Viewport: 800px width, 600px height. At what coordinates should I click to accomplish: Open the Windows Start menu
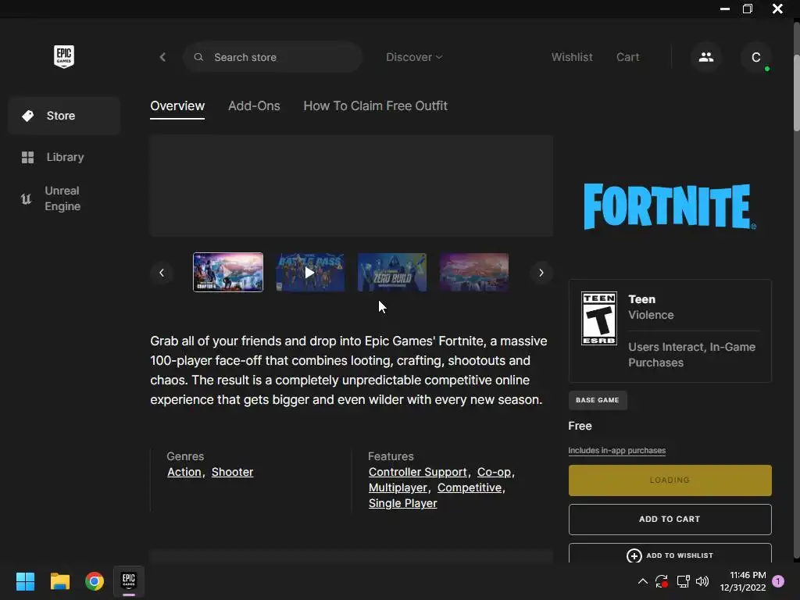click(x=25, y=581)
